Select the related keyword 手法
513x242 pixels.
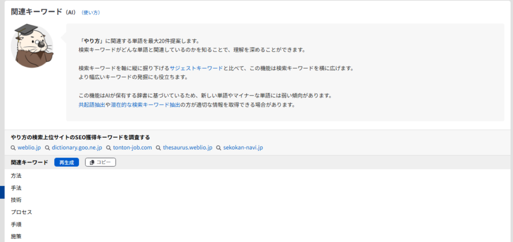pyautogui.click(x=16, y=188)
